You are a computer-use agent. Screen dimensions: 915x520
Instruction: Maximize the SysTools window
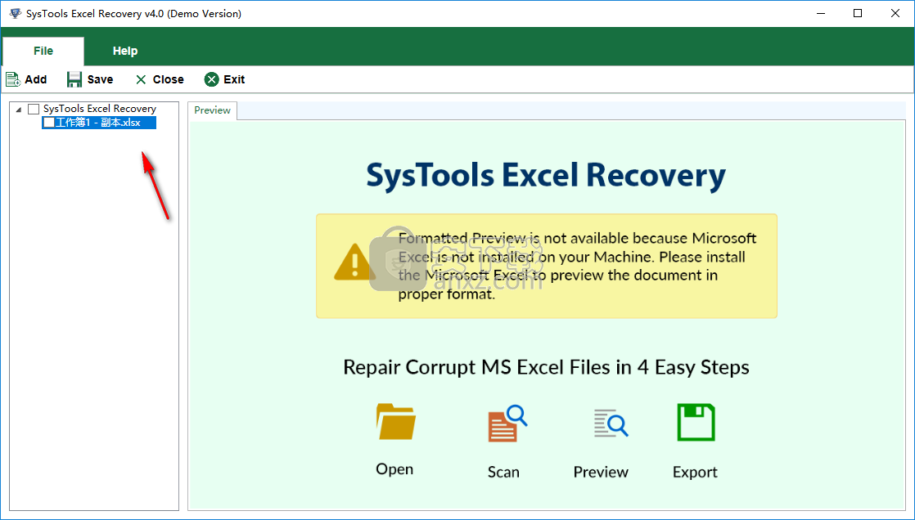click(x=857, y=13)
